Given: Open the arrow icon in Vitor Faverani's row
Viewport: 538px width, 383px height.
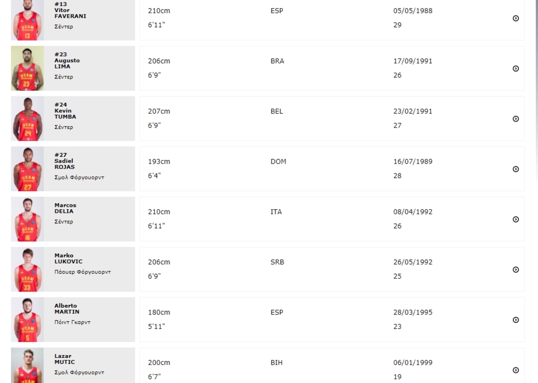Looking at the screenshot, I should click(516, 18).
